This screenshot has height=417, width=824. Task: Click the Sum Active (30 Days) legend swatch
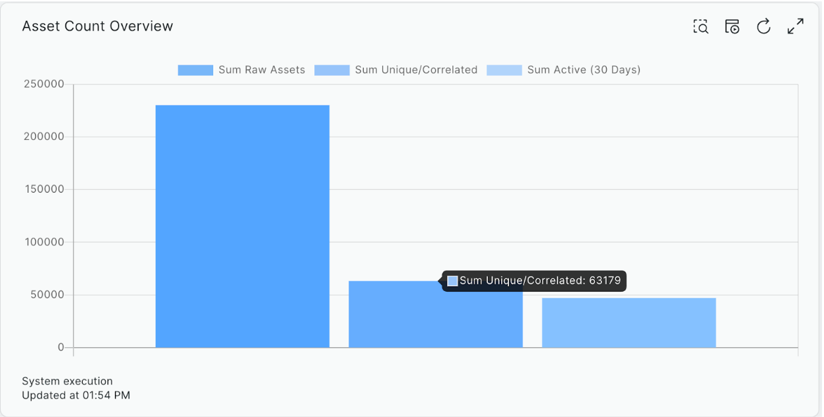[x=504, y=70]
